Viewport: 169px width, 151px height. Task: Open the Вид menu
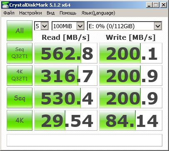point(50,13)
